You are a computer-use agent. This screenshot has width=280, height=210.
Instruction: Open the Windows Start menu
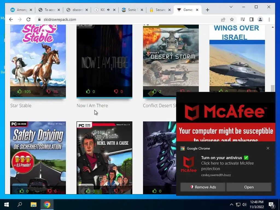click(7, 205)
